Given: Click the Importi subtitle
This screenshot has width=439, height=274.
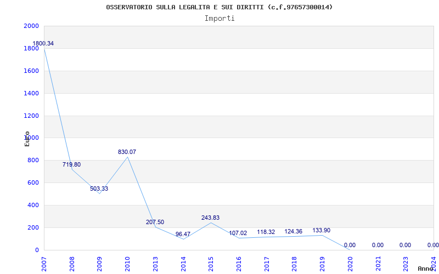Looking at the screenshot, I should coord(219,19).
